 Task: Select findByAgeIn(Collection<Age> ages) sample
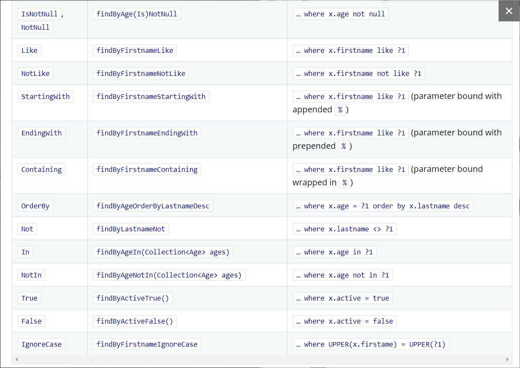[163, 252]
